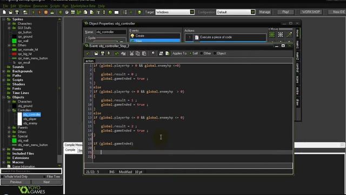Expand the Backgrounds folder
346x195 pixels.
pos(4,71)
